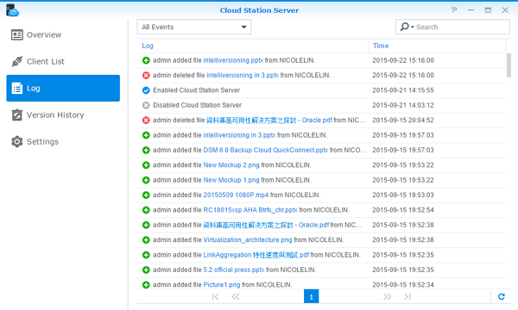Click the help question mark icon
518x310 pixels.
(x=454, y=10)
